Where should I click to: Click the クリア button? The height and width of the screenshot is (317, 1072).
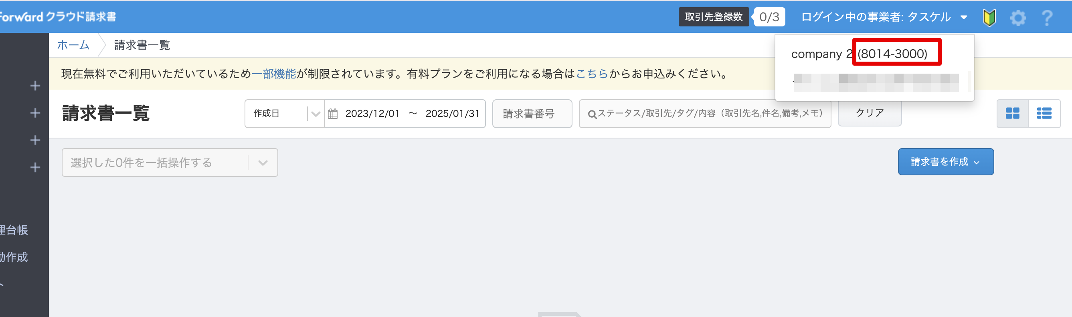[x=869, y=113]
